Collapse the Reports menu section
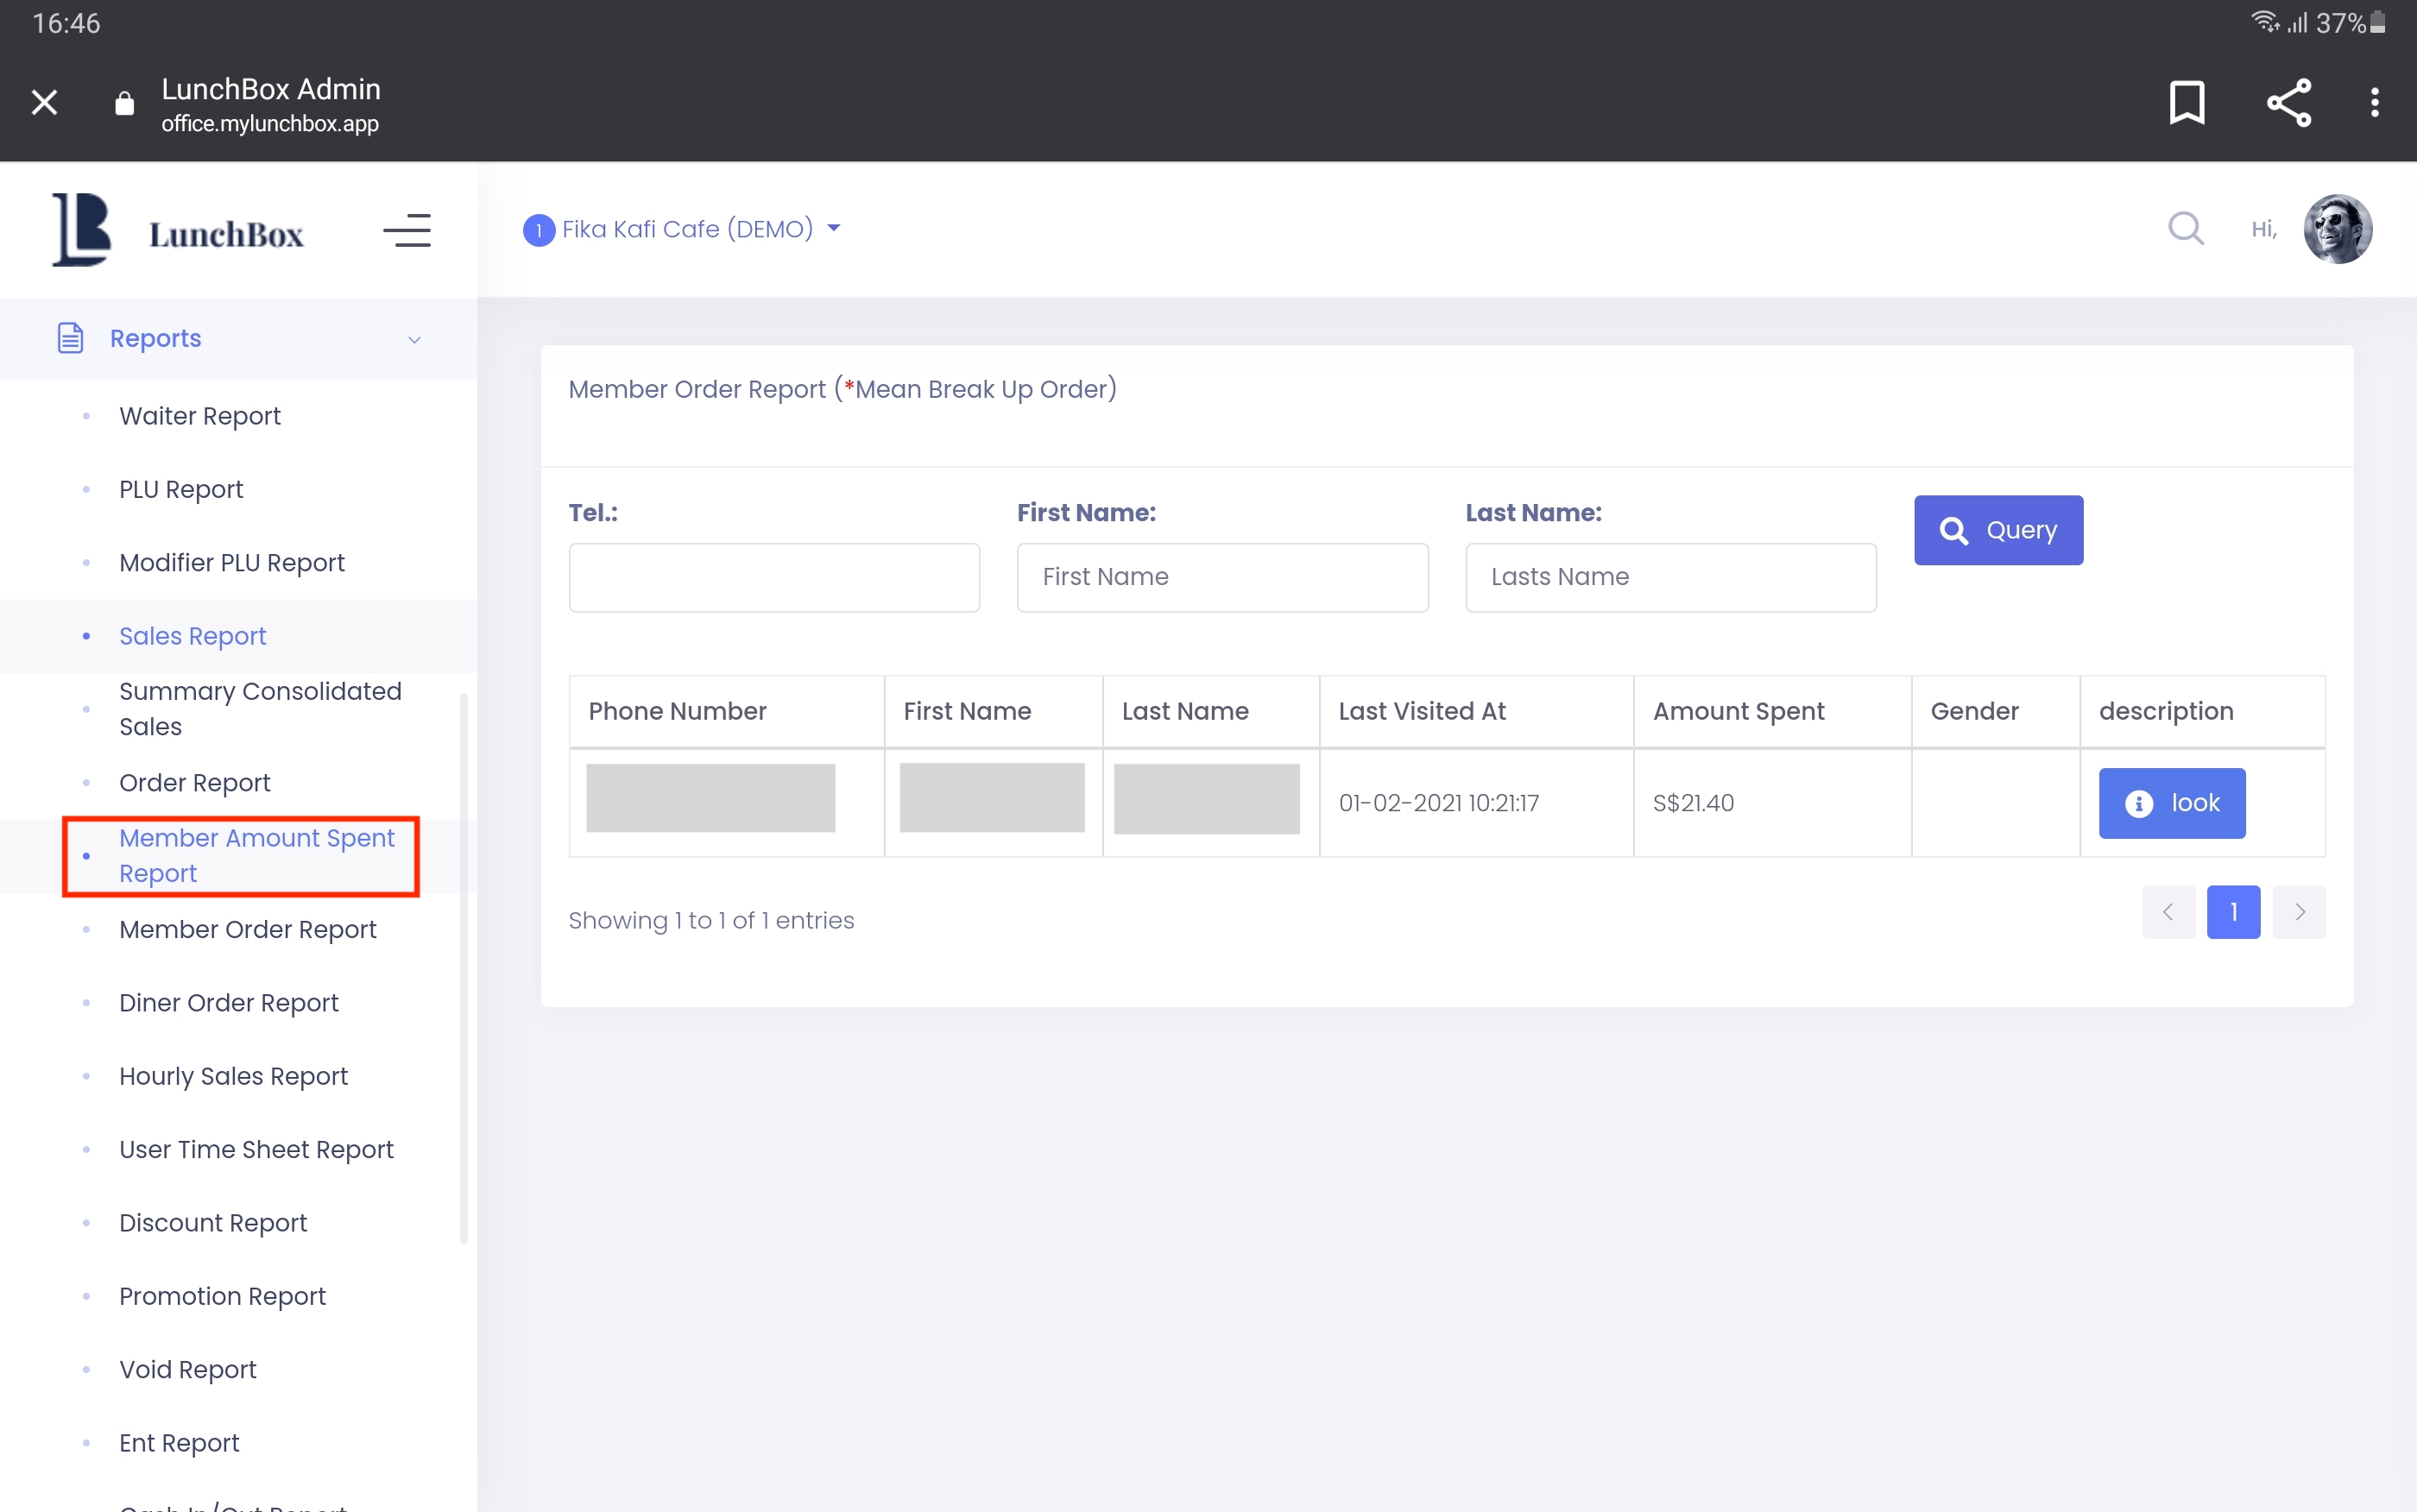The height and width of the screenshot is (1512, 2417). click(x=414, y=340)
